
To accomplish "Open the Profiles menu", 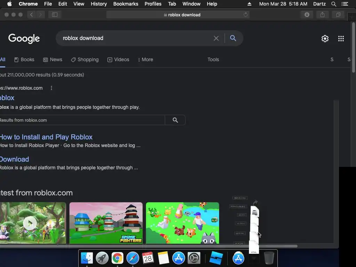I will 153,4.
